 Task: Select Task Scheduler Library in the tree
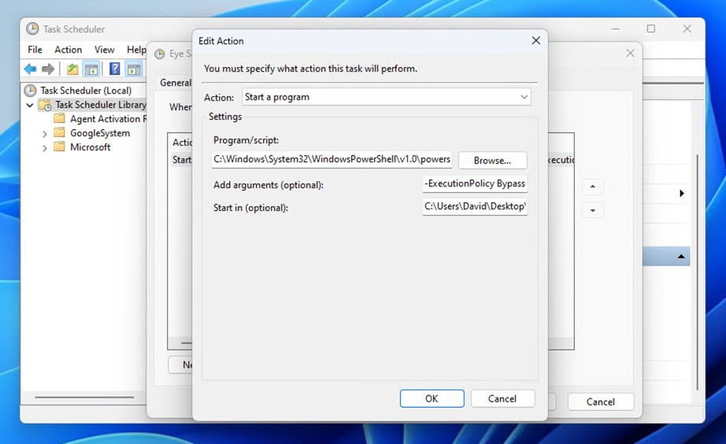pyautogui.click(x=101, y=105)
